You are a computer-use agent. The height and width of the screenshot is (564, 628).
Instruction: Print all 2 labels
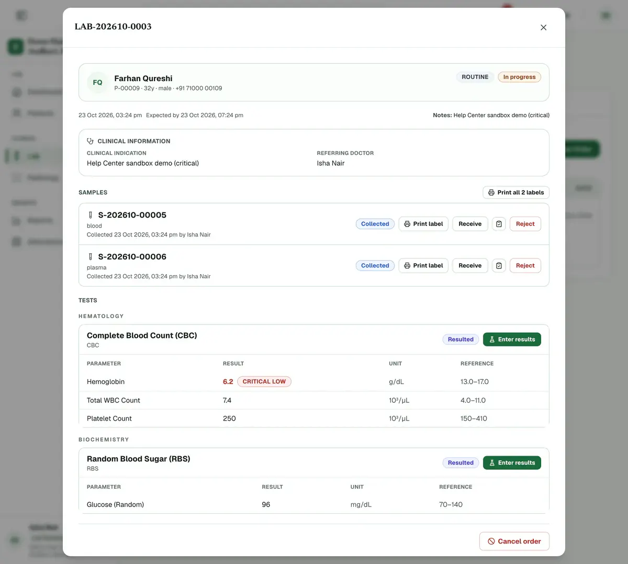point(515,193)
